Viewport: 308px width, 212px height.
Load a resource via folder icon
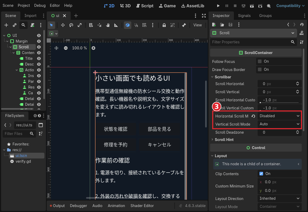[222, 25]
